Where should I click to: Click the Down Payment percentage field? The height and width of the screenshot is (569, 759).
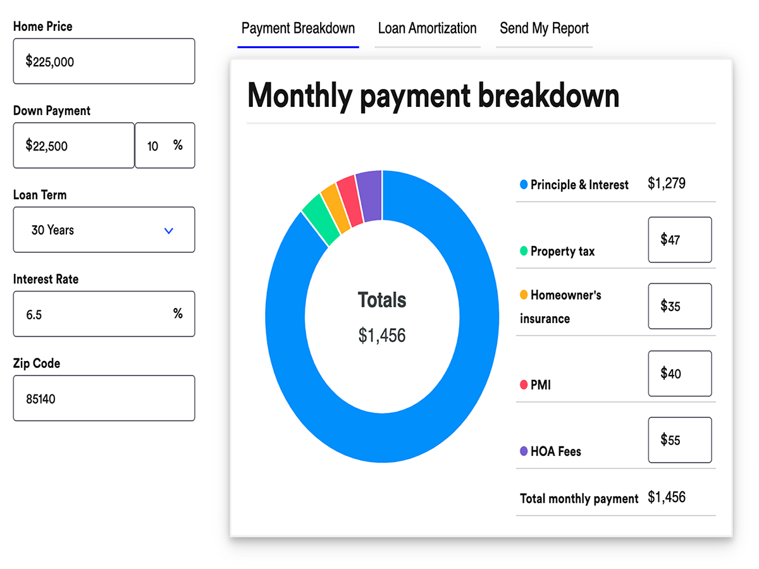[164, 145]
